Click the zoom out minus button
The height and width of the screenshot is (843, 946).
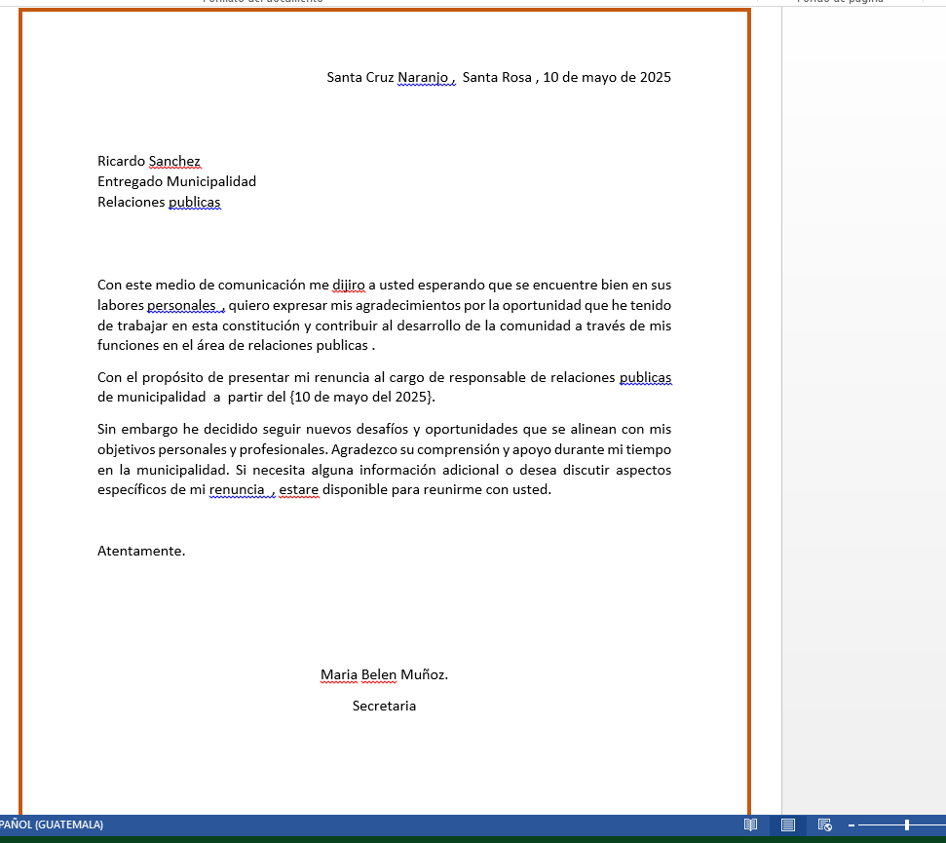[x=851, y=824]
